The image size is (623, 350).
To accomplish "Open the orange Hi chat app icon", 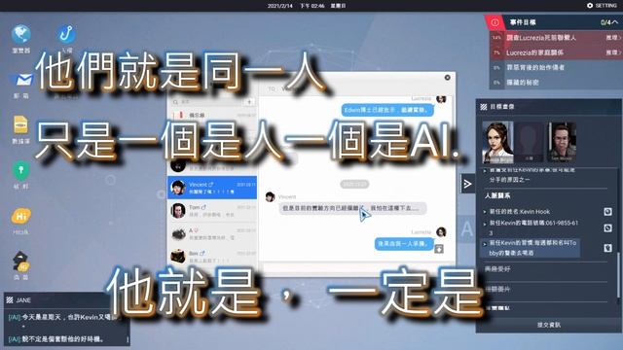I will click(x=20, y=217).
